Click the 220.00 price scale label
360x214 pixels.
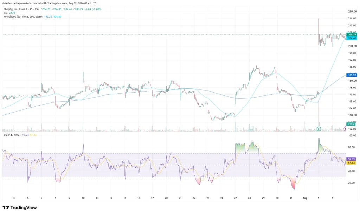(x=352, y=12)
